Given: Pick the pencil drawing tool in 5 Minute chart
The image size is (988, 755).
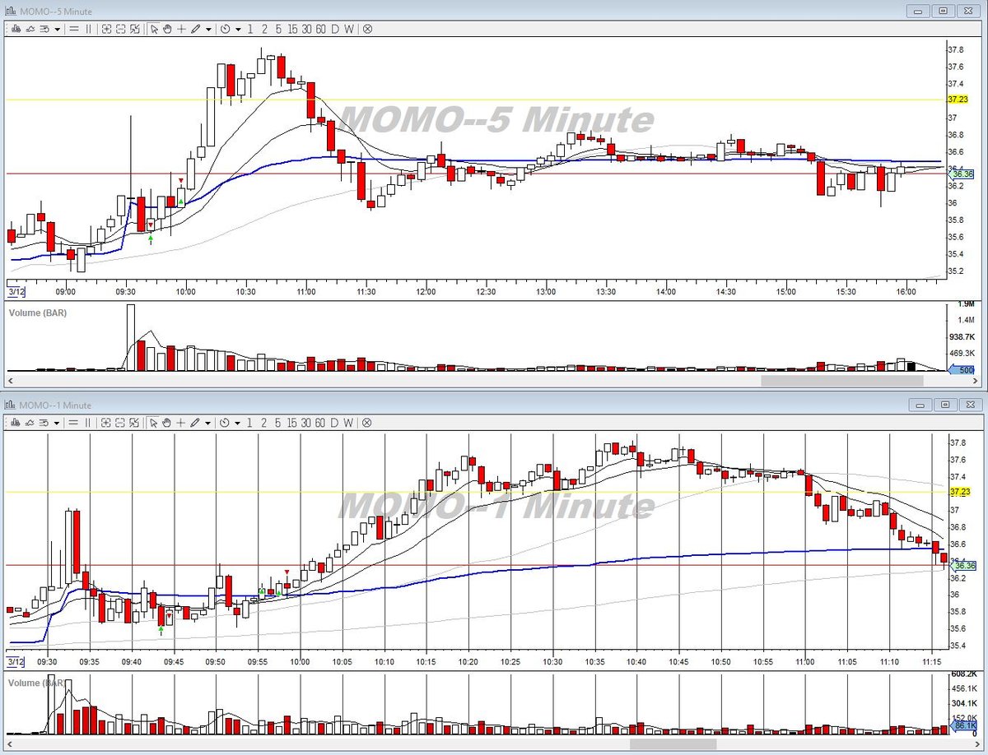Looking at the screenshot, I should pyautogui.click(x=196, y=29).
